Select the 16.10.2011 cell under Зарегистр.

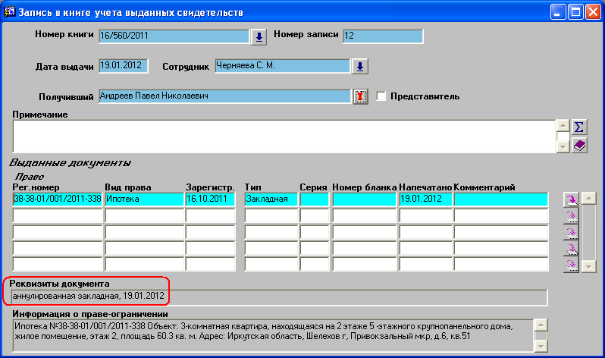(210, 199)
